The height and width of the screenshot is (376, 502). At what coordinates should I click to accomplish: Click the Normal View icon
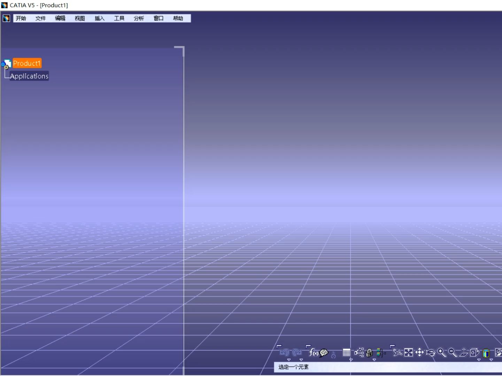coord(464,353)
